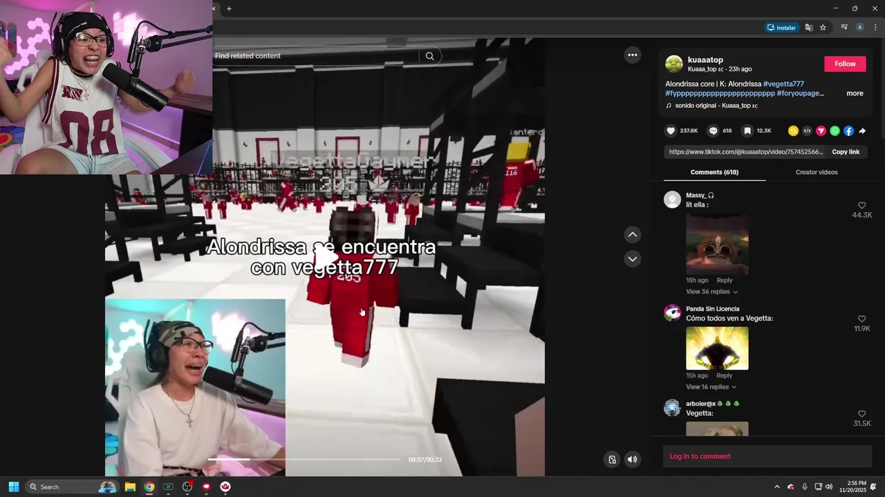
Task: Like the video using the heart icon
Action: click(x=671, y=130)
